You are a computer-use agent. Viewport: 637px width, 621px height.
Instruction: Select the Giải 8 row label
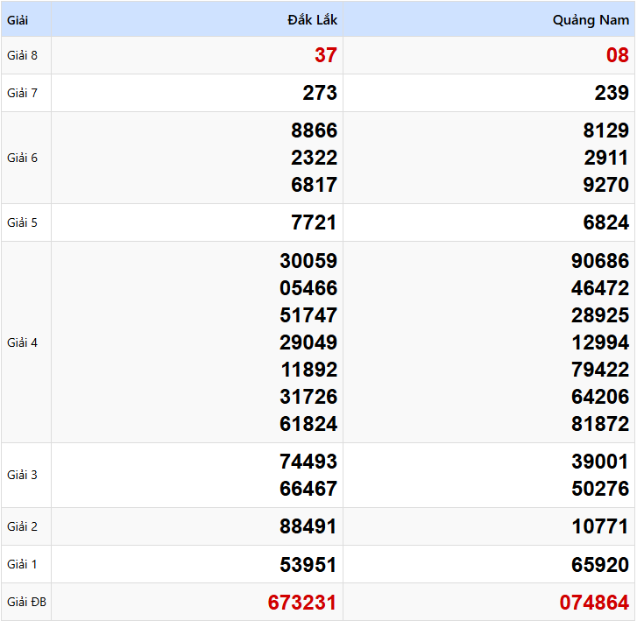tap(23, 55)
